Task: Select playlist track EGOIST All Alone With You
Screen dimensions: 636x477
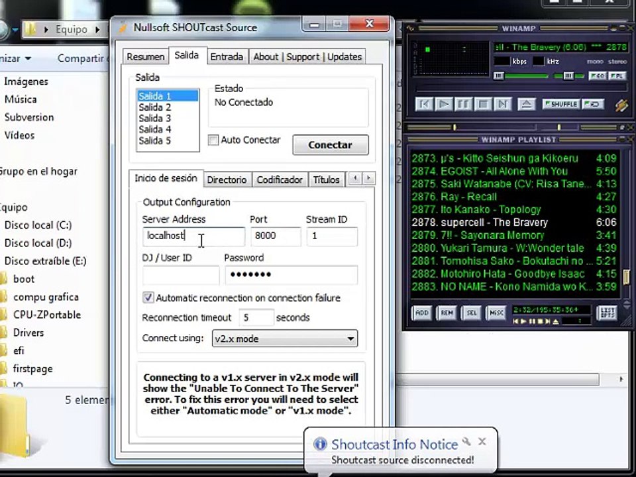Action: point(514,171)
